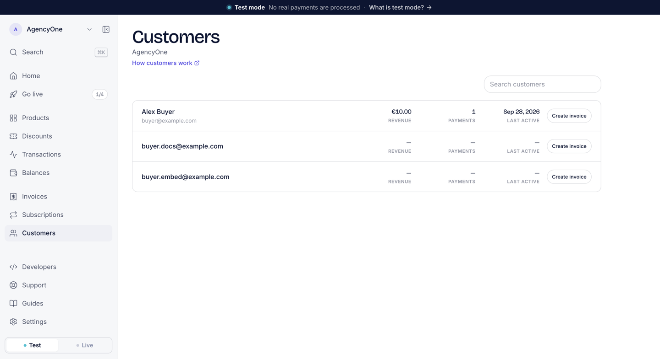Click arrow next to What is test mode
Image resolution: width=660 pixels, height=359 pixels.
pos(429,7)
